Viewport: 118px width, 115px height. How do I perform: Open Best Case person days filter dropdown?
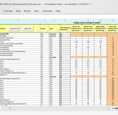81,31
